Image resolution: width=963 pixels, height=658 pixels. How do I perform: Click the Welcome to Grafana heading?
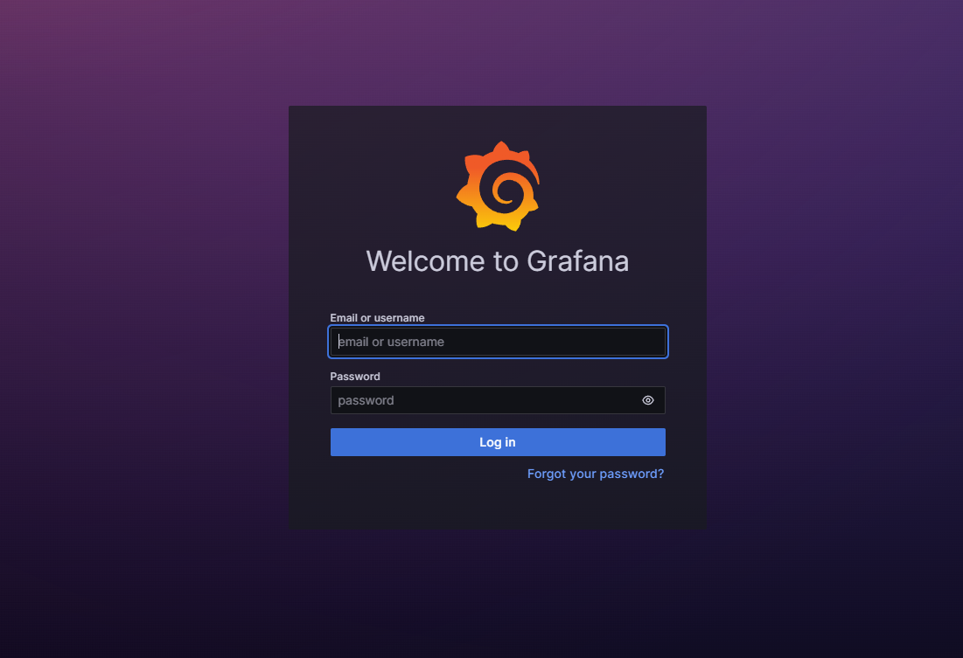pos(498,261)
